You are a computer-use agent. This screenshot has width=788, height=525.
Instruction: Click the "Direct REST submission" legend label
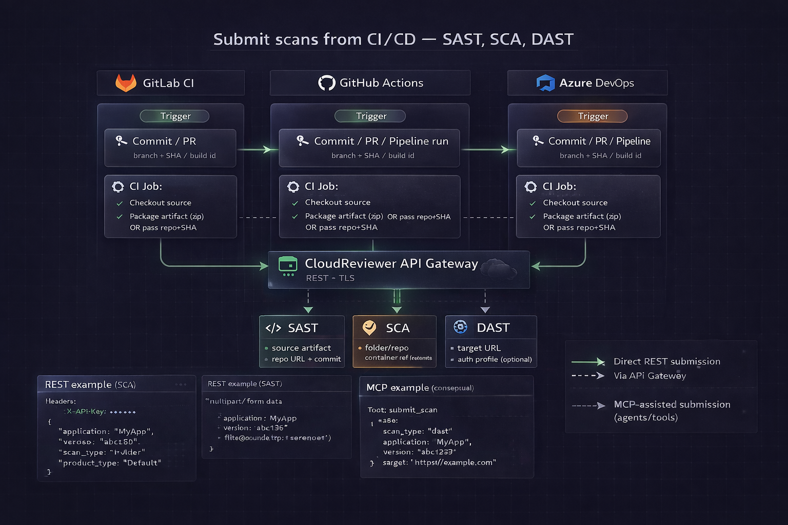667,361
